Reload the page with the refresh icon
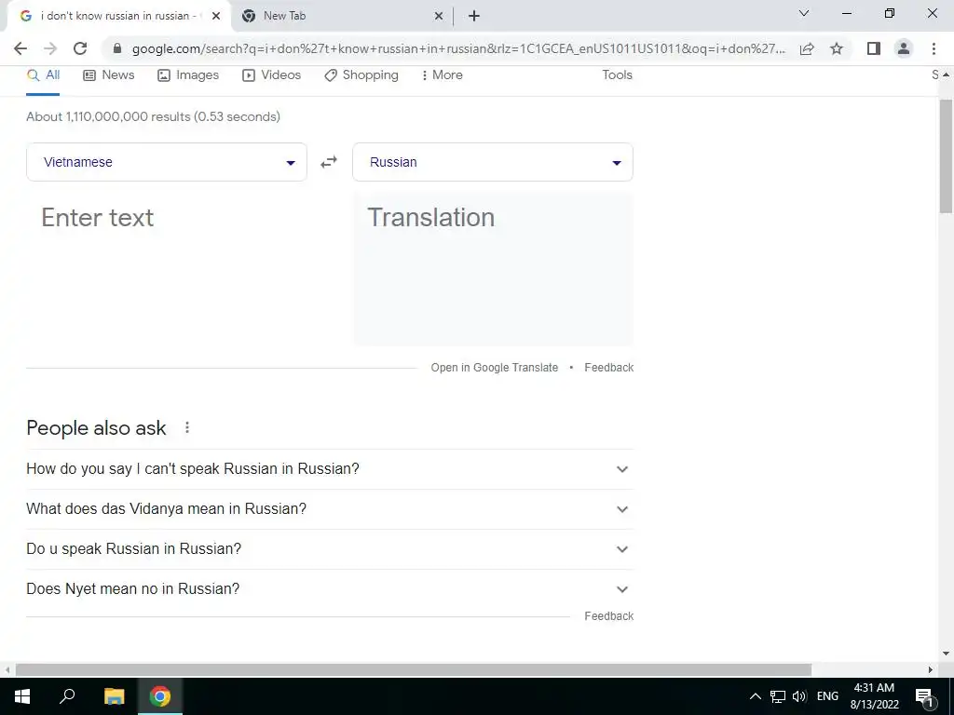954x715 pixels. tap(80, 48)
